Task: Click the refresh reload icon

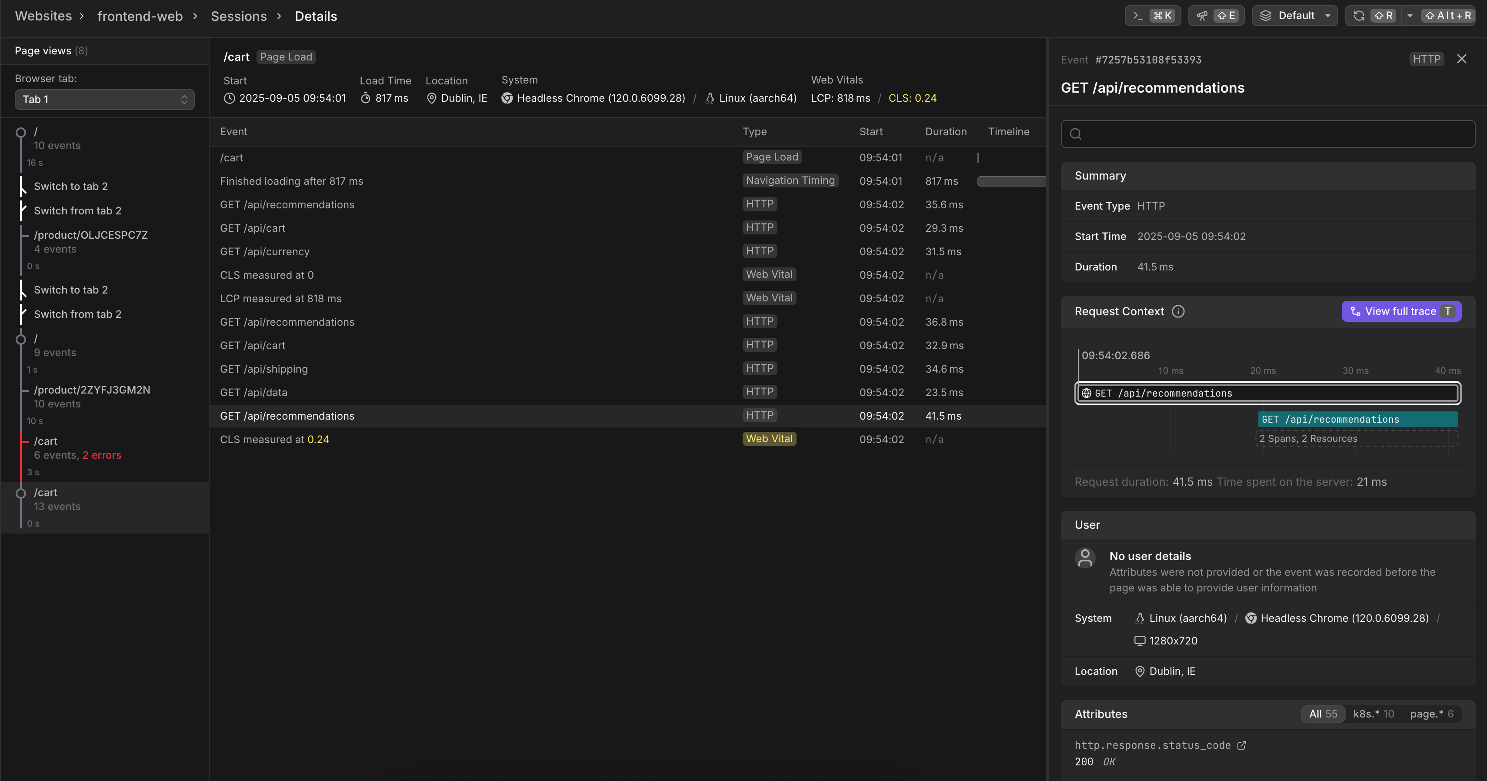Action: click(1359, 16)
